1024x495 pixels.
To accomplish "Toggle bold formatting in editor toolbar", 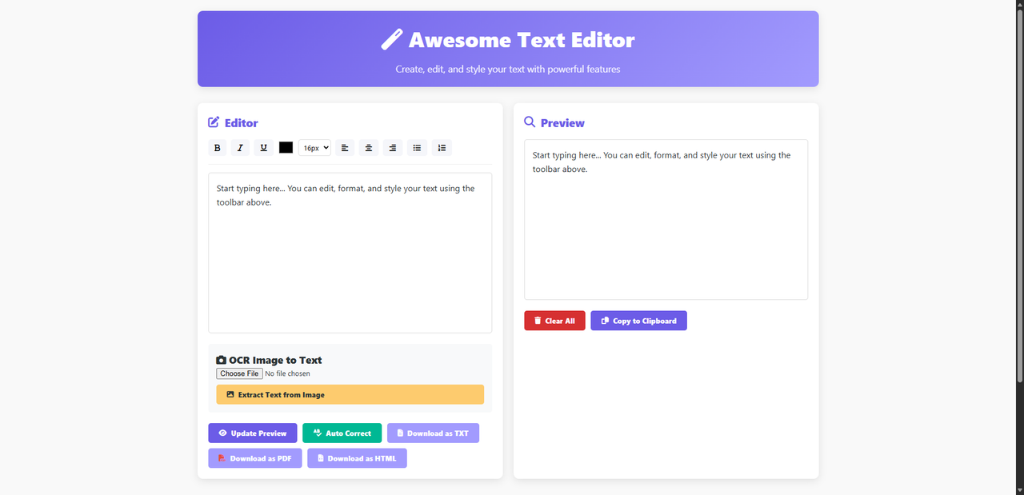I will click(x=218, y=148).
